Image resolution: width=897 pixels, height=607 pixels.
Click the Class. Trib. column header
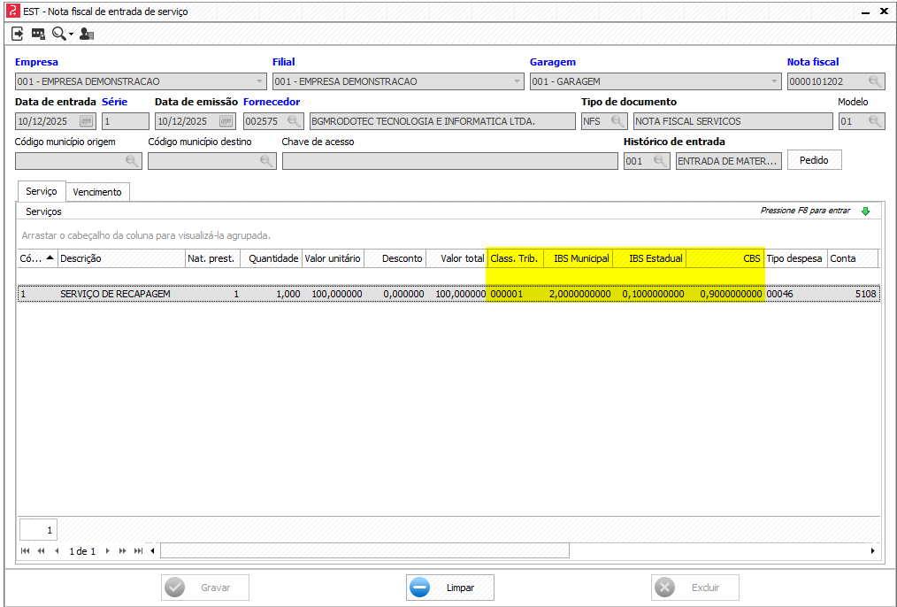pos(515,258)
